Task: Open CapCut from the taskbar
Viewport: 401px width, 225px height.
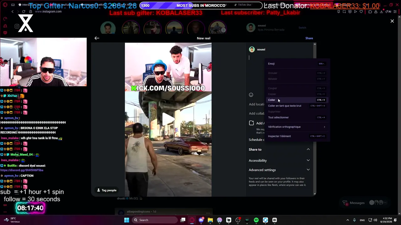Action: click(275, 220)
